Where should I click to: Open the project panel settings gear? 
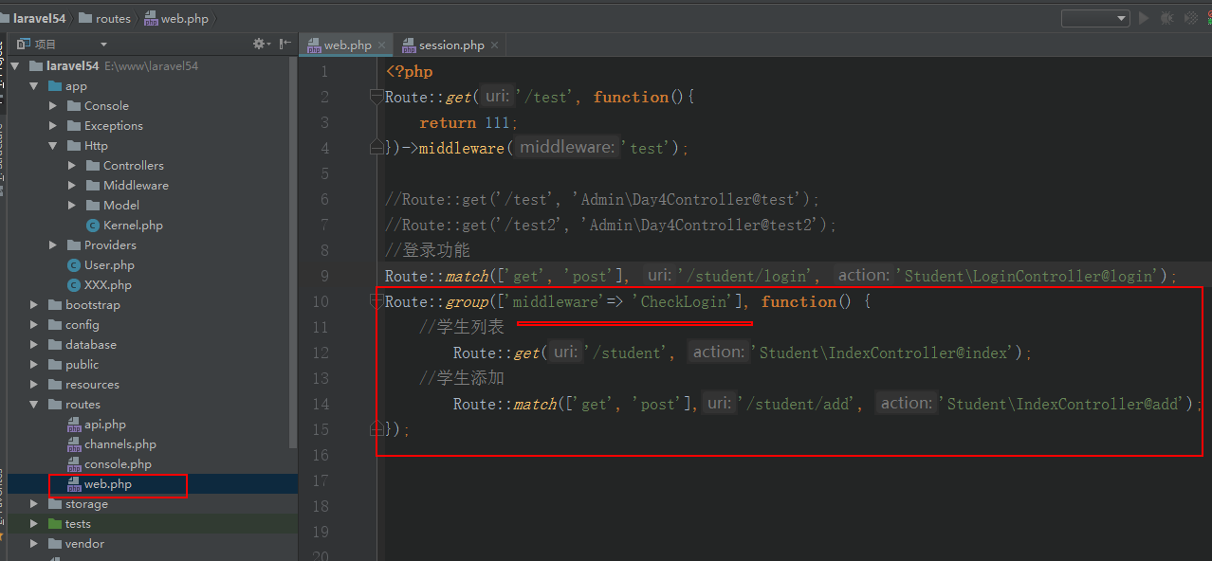tap(259, 44)
